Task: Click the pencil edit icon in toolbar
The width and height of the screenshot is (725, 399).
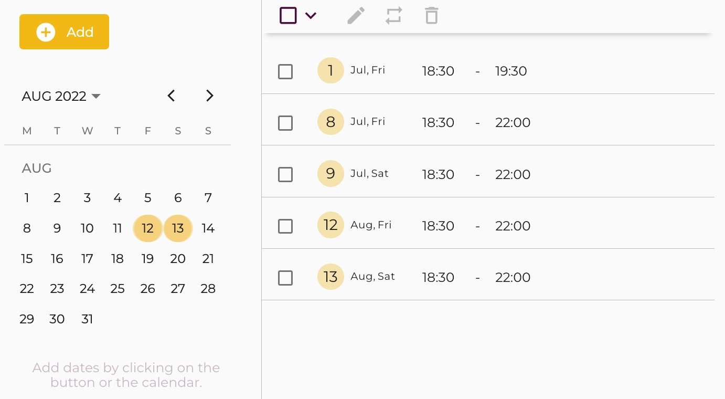Action: point(356,16)
